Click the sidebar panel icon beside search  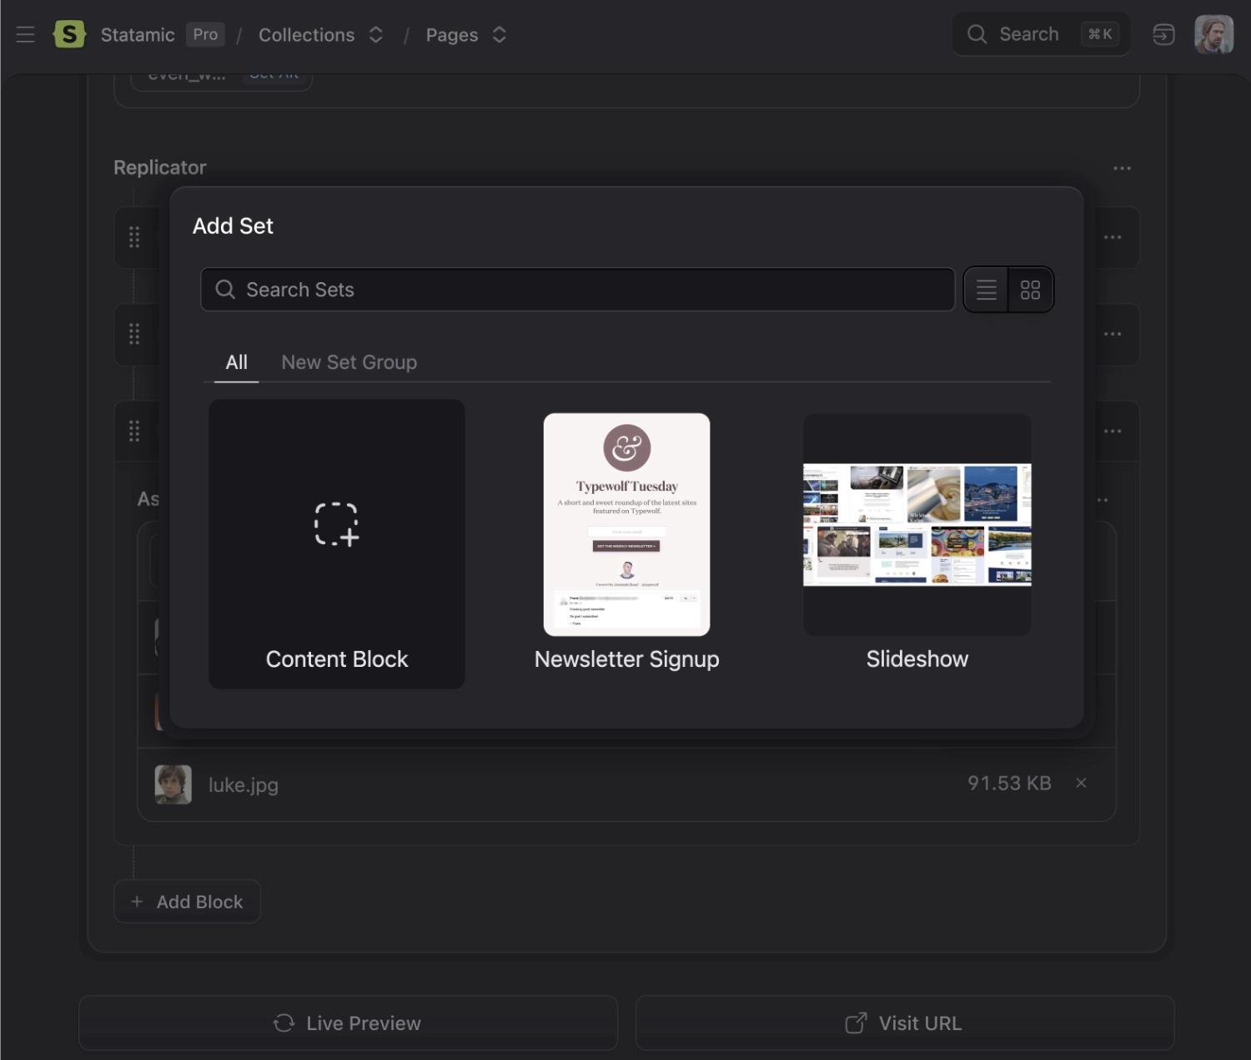(x=1163, y=34)
